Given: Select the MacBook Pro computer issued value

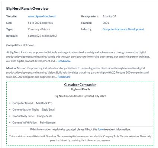Looking at the screenshot, I should (44, 103).
